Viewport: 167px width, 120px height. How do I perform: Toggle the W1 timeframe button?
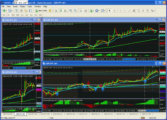coord(36,15)
